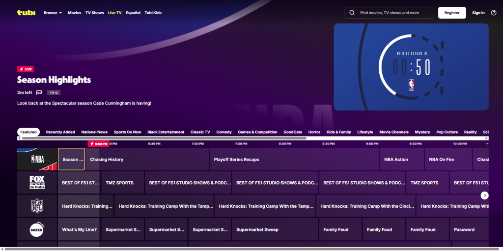Click the right arrow of category scrollbar
The width and height of the screenshot is (503, 251).
click(x=487, y=139)
